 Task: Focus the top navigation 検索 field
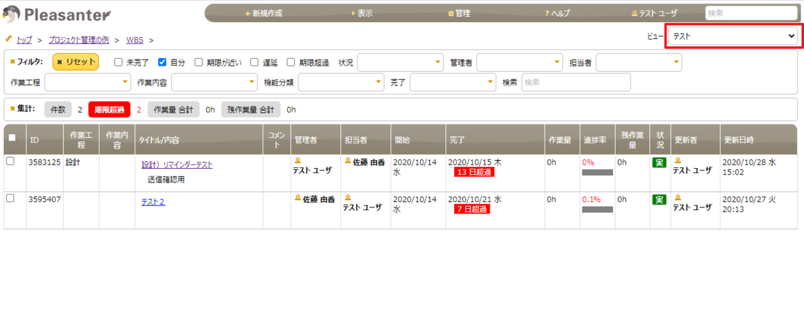pyautogui.click(x=751, y=13)
